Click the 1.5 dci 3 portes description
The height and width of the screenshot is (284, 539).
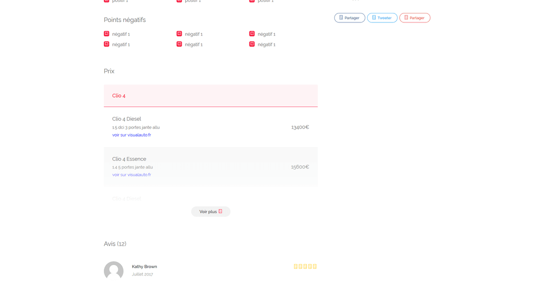(x=136, y=127)
